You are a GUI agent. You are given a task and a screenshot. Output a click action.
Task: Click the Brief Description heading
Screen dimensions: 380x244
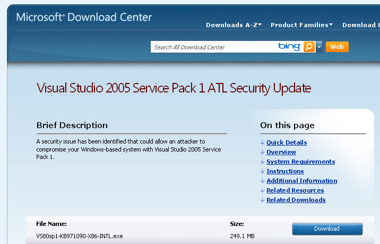(72, 125)
